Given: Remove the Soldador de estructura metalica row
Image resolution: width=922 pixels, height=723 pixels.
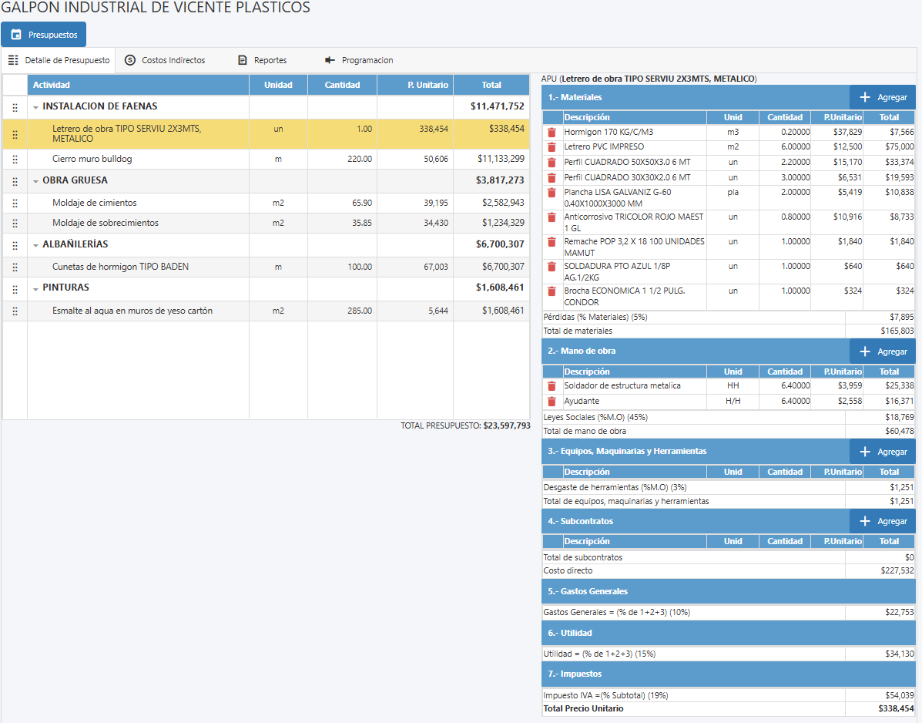Looking at the screenshot, I should [x=552, y=386].
